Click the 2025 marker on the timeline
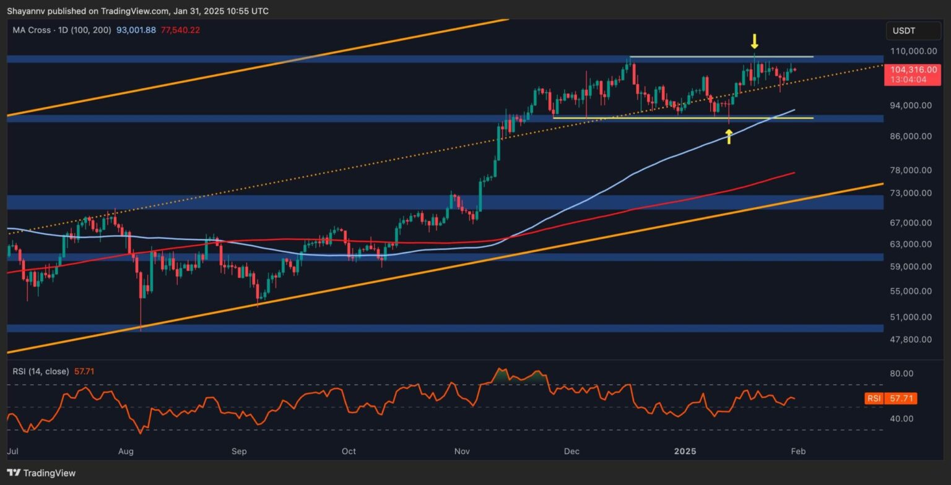 (684, 452)
